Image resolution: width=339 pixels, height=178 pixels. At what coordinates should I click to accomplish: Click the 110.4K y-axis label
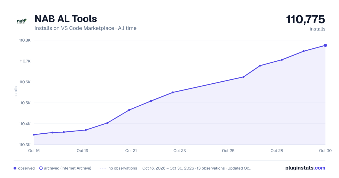[x=25, y=124]
